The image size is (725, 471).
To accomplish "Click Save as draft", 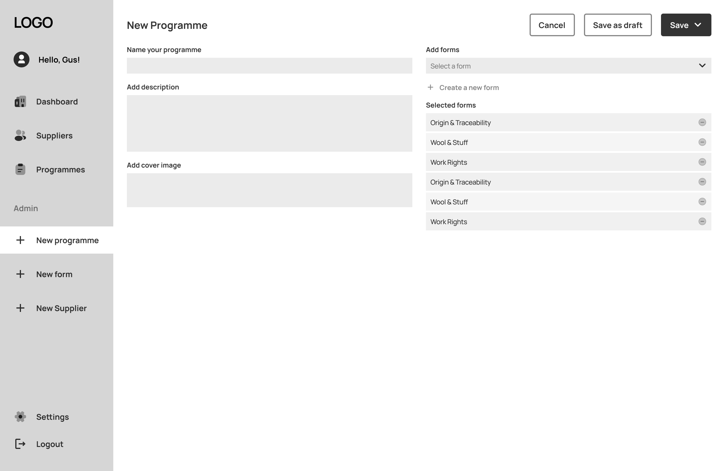I will pyautogui.click(x=617, y=25).
